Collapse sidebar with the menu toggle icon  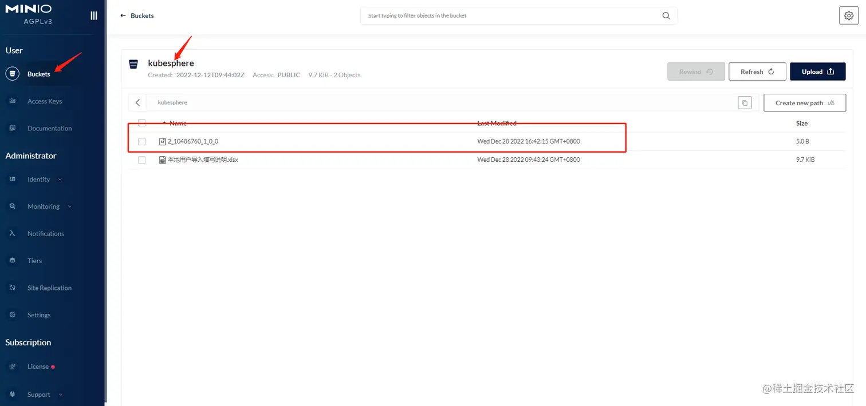pyautogui.click(x=94, y=15)
